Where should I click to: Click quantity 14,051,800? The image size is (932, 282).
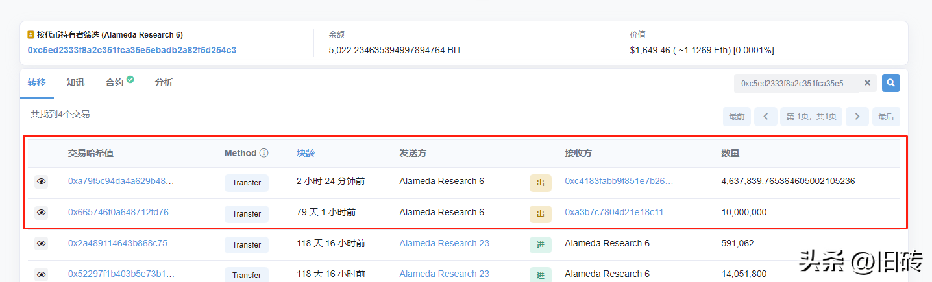(x=744, y=274)
